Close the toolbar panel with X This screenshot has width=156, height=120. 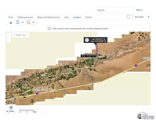pos(148,17)
